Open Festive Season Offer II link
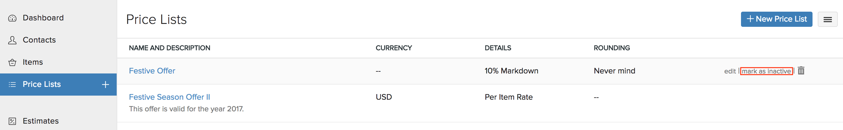Viewport: 843px width, 130px height. 169,97
